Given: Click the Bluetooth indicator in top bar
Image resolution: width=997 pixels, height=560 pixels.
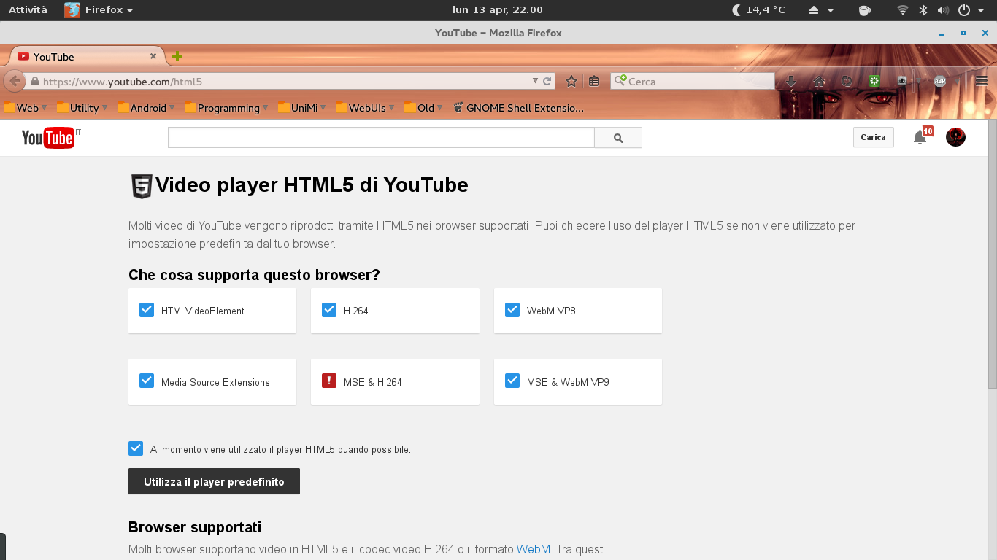Looking at the screenshot, I should (923, 10).
